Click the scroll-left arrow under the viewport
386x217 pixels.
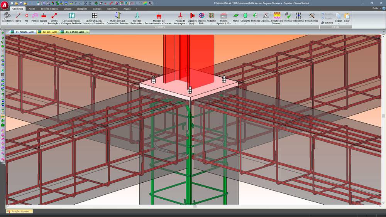click(x=8, y=206)
